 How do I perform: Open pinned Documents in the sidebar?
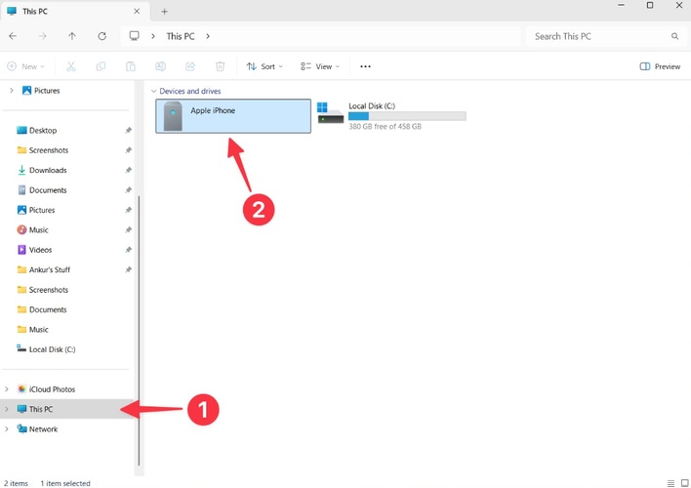click(41, 190)
